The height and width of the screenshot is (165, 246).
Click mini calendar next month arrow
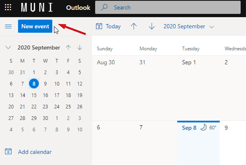79,47
